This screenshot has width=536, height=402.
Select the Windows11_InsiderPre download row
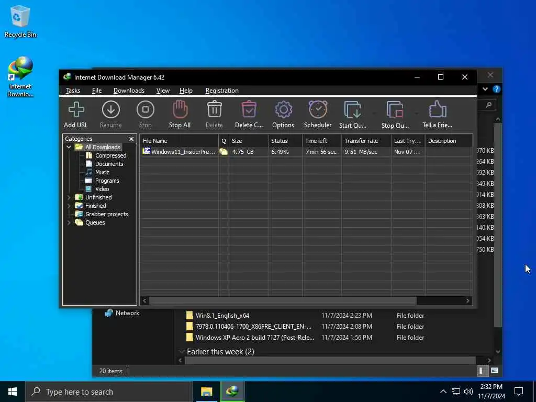(x=306, y=152)
